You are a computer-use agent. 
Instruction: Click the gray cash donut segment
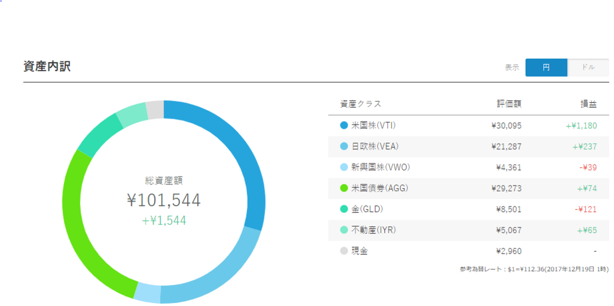pyautogui.click(x=155, y=110)
